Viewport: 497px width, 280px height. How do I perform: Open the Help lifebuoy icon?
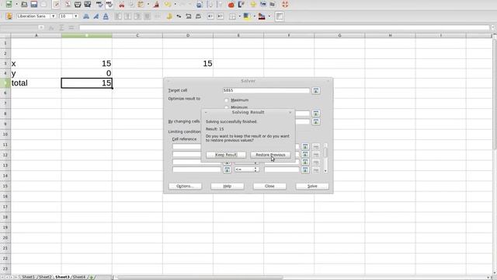[285, 5]
